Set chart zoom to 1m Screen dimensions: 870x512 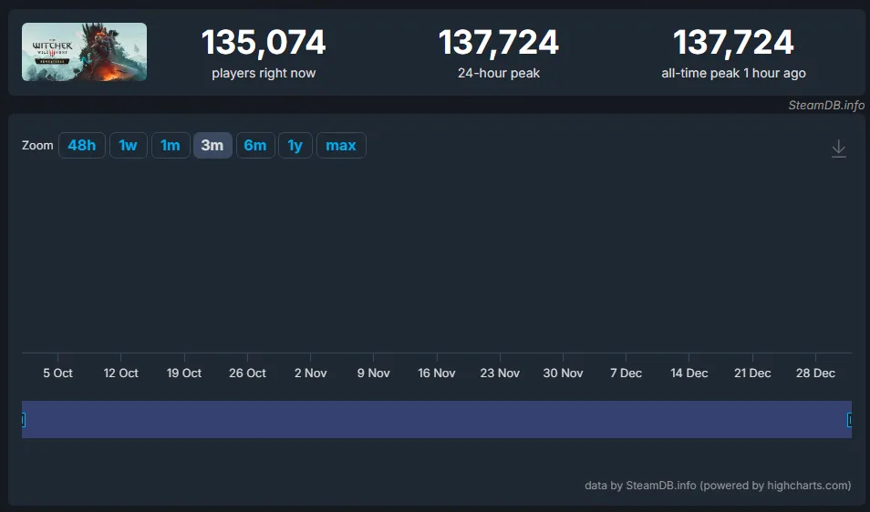click(x=171, y=145)
